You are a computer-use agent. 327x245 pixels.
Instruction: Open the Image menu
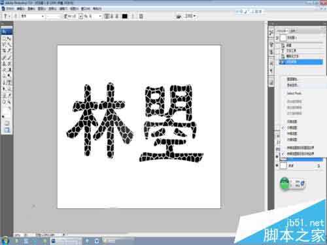pyautogui.click(x=31, y=8)
